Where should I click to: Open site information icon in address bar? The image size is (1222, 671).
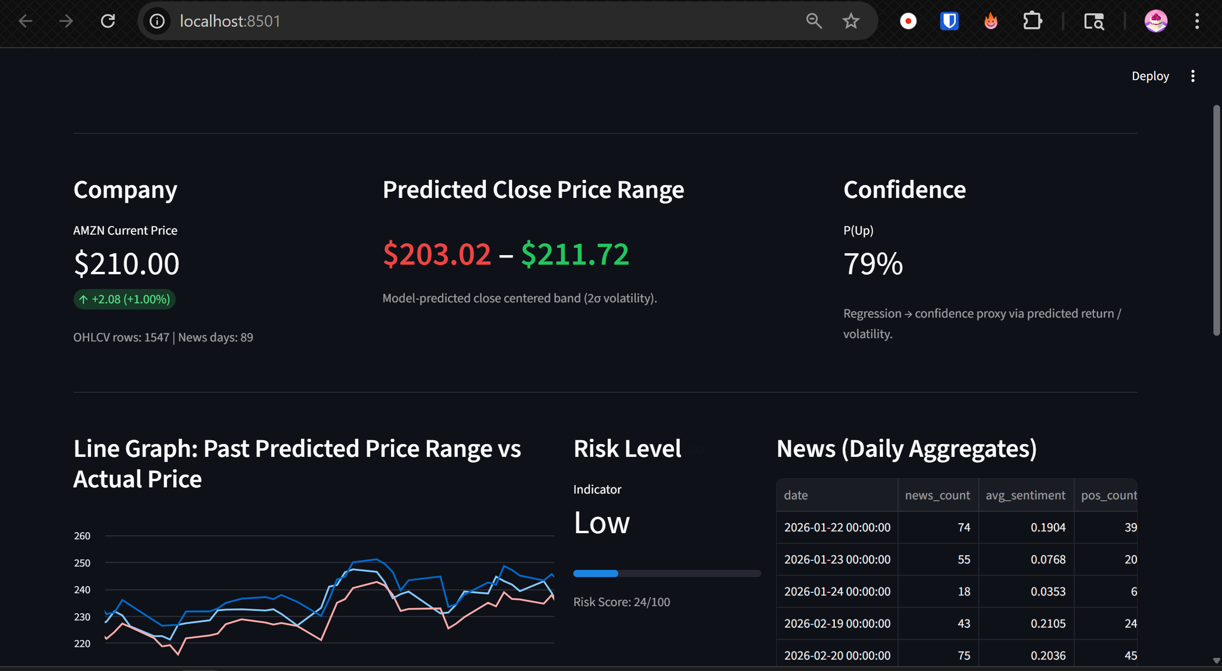click(x=157, y=21)
